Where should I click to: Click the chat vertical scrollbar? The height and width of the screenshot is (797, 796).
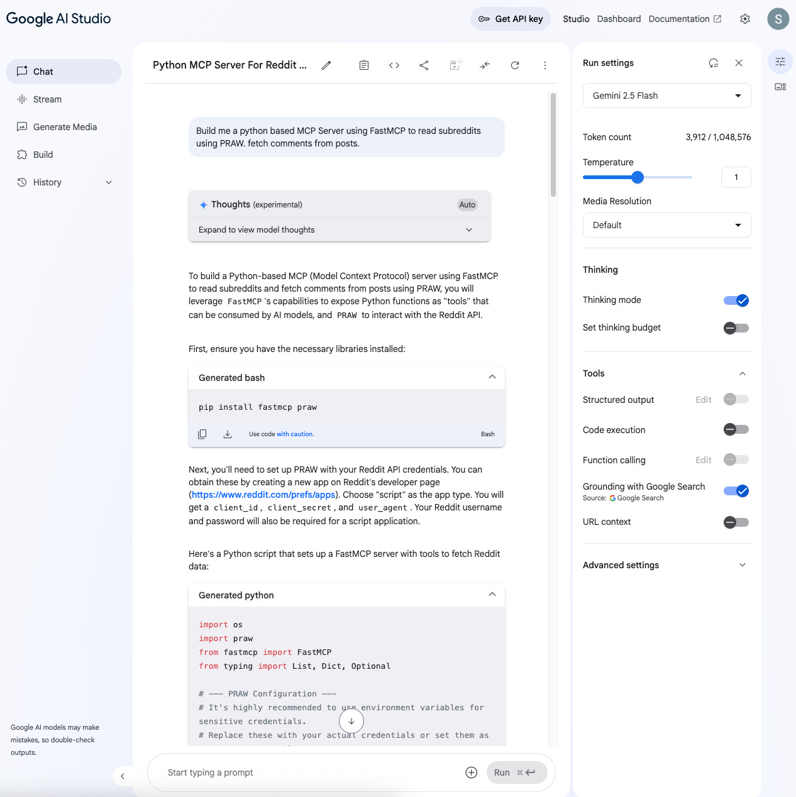553,145
